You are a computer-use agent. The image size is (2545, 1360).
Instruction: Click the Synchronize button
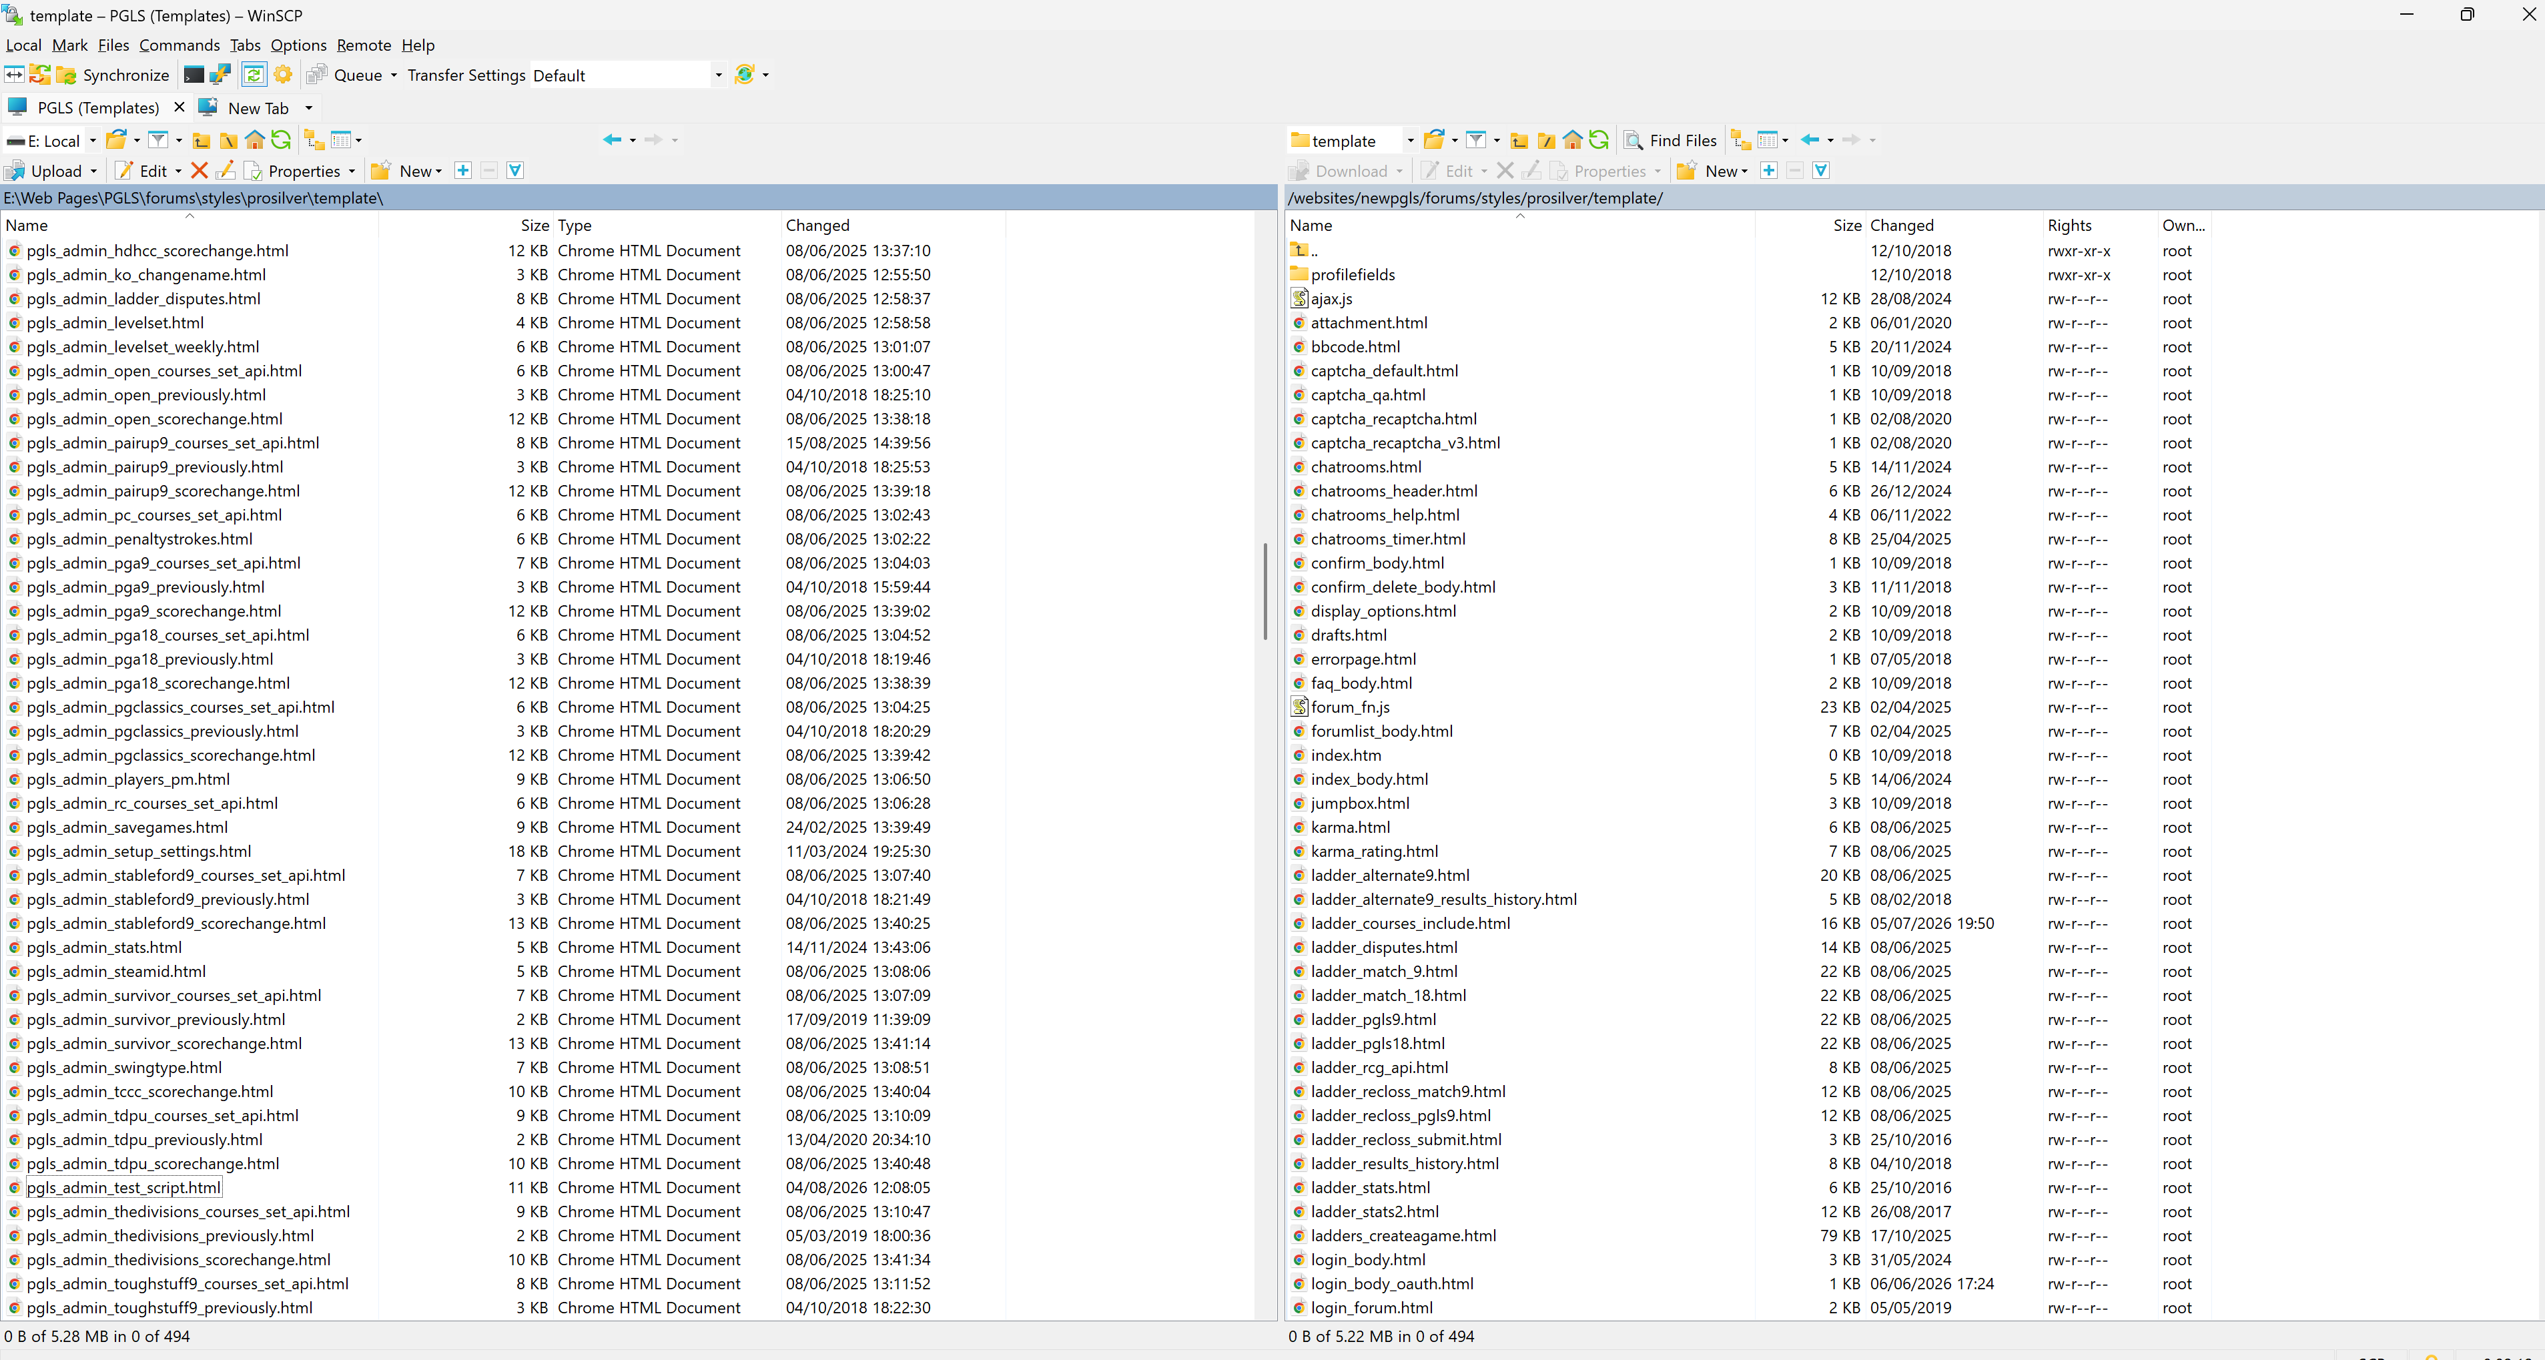[113, 75]
